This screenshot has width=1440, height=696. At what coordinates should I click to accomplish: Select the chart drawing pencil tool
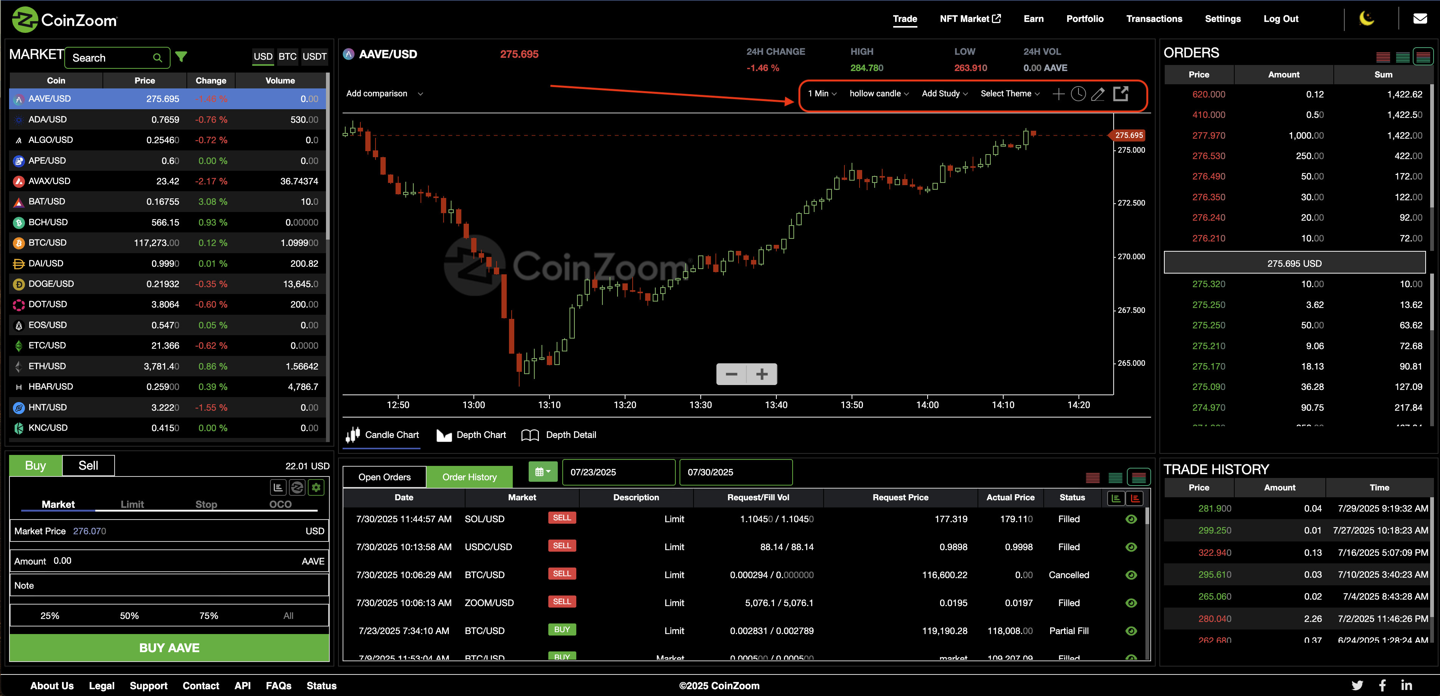[x=1098, y=94]
